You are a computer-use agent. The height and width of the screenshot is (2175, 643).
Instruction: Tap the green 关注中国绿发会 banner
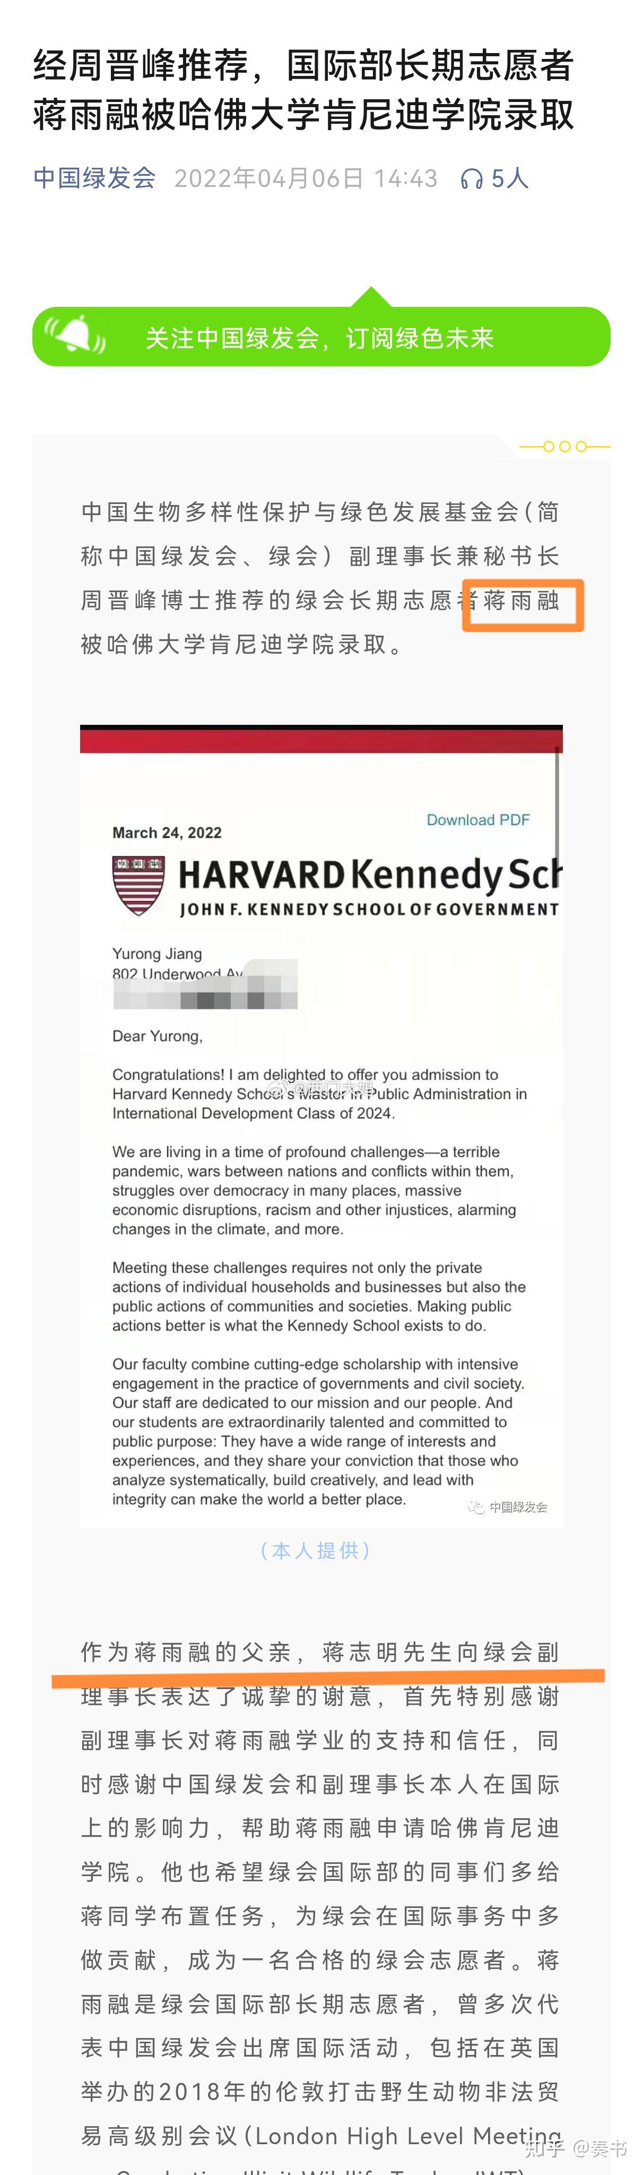pos(320,336)
